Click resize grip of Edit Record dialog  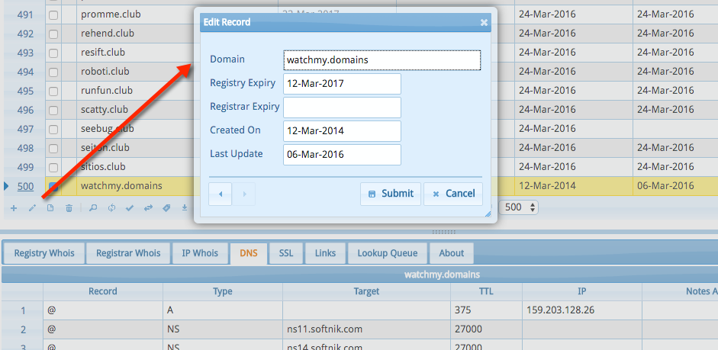pos(488,214)
